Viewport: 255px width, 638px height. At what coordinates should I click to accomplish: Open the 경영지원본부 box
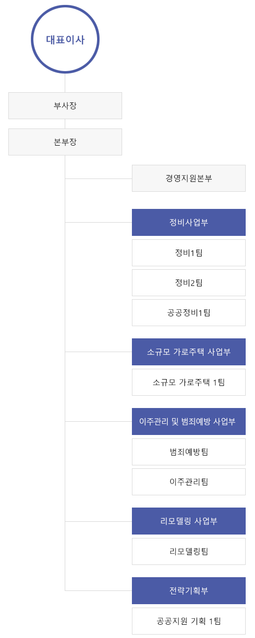(x=189, y=178)
